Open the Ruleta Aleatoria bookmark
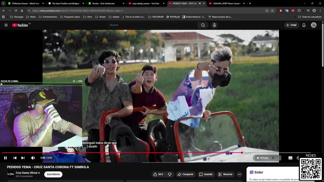This screenshot has width=324, height=182. coord(194,17)
